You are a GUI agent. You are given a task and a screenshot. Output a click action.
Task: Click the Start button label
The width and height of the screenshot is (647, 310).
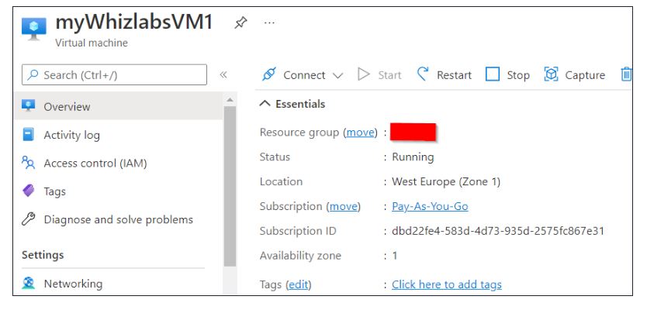click(x=389, y=75)
